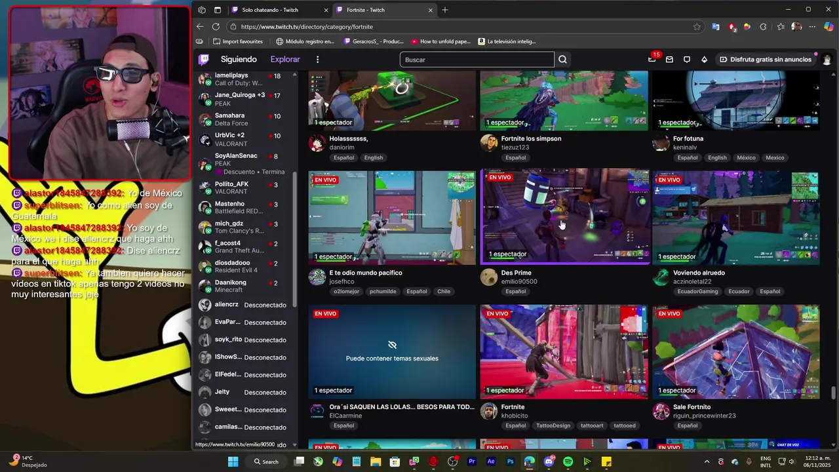The image size is (839, 472).
Task: Reload the page with refresh icon
Action: [x=216, y=27]
